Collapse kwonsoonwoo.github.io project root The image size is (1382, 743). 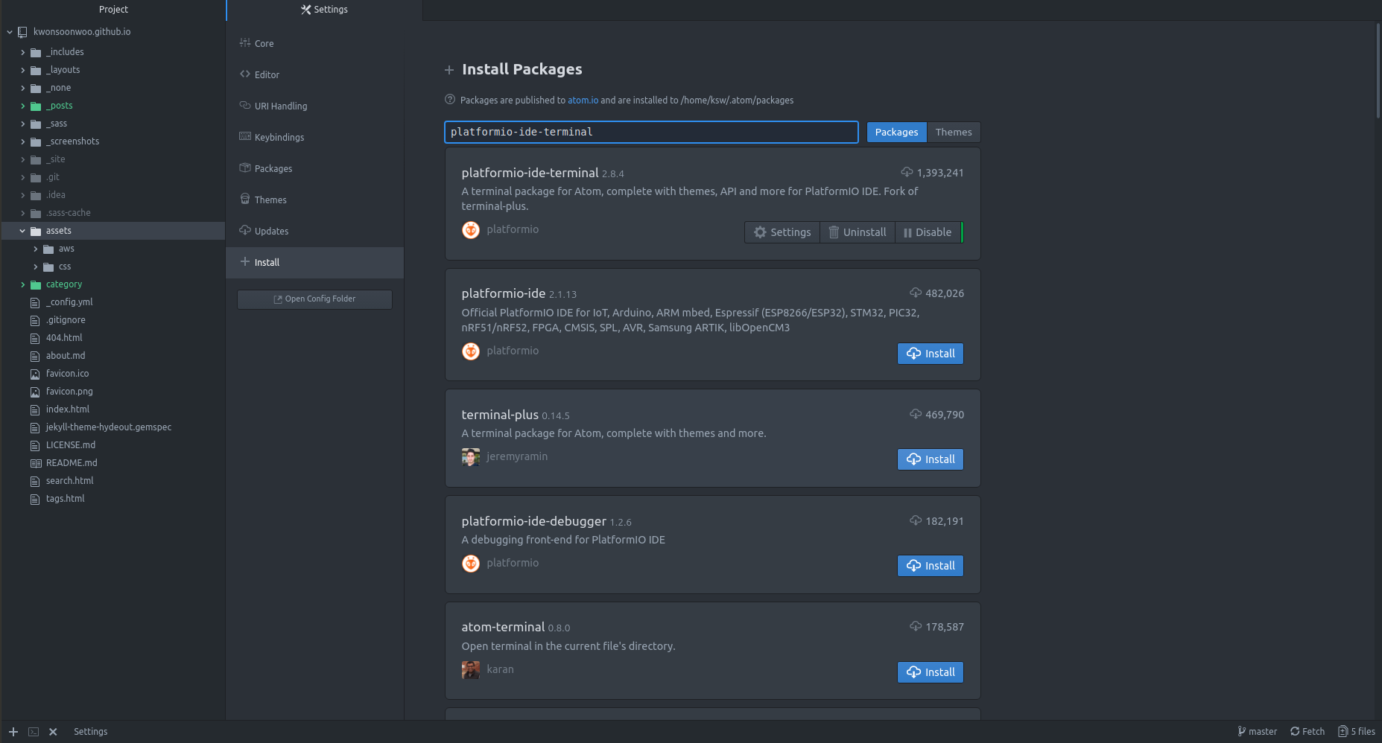[x=10, y=32]
